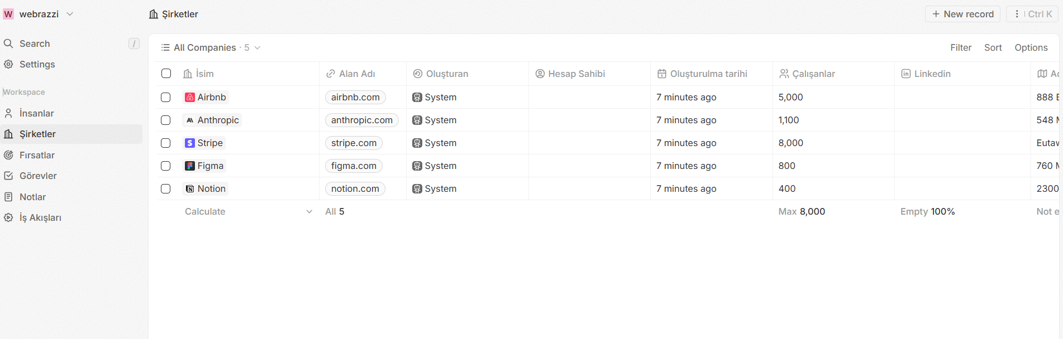Click the plus icon in New record
1063x339 pixels.
[936, 14]
